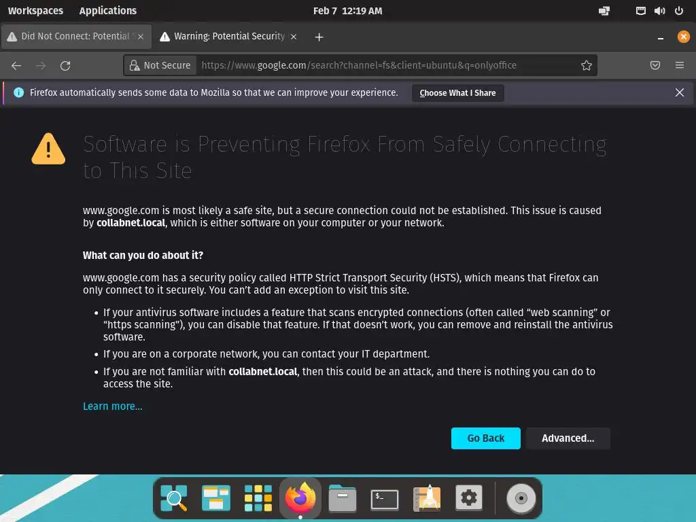Open a new browser tab
Screen dimensions: 696x522
tap(319, 37)
